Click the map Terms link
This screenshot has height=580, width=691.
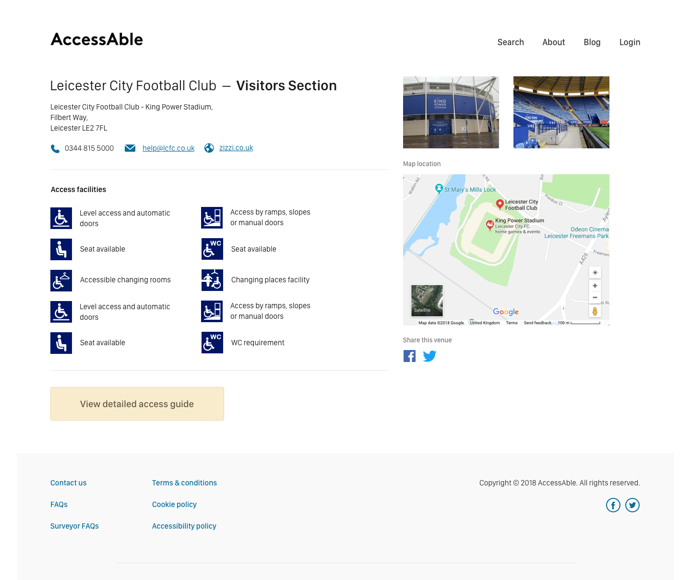click(x=512, y=323)
